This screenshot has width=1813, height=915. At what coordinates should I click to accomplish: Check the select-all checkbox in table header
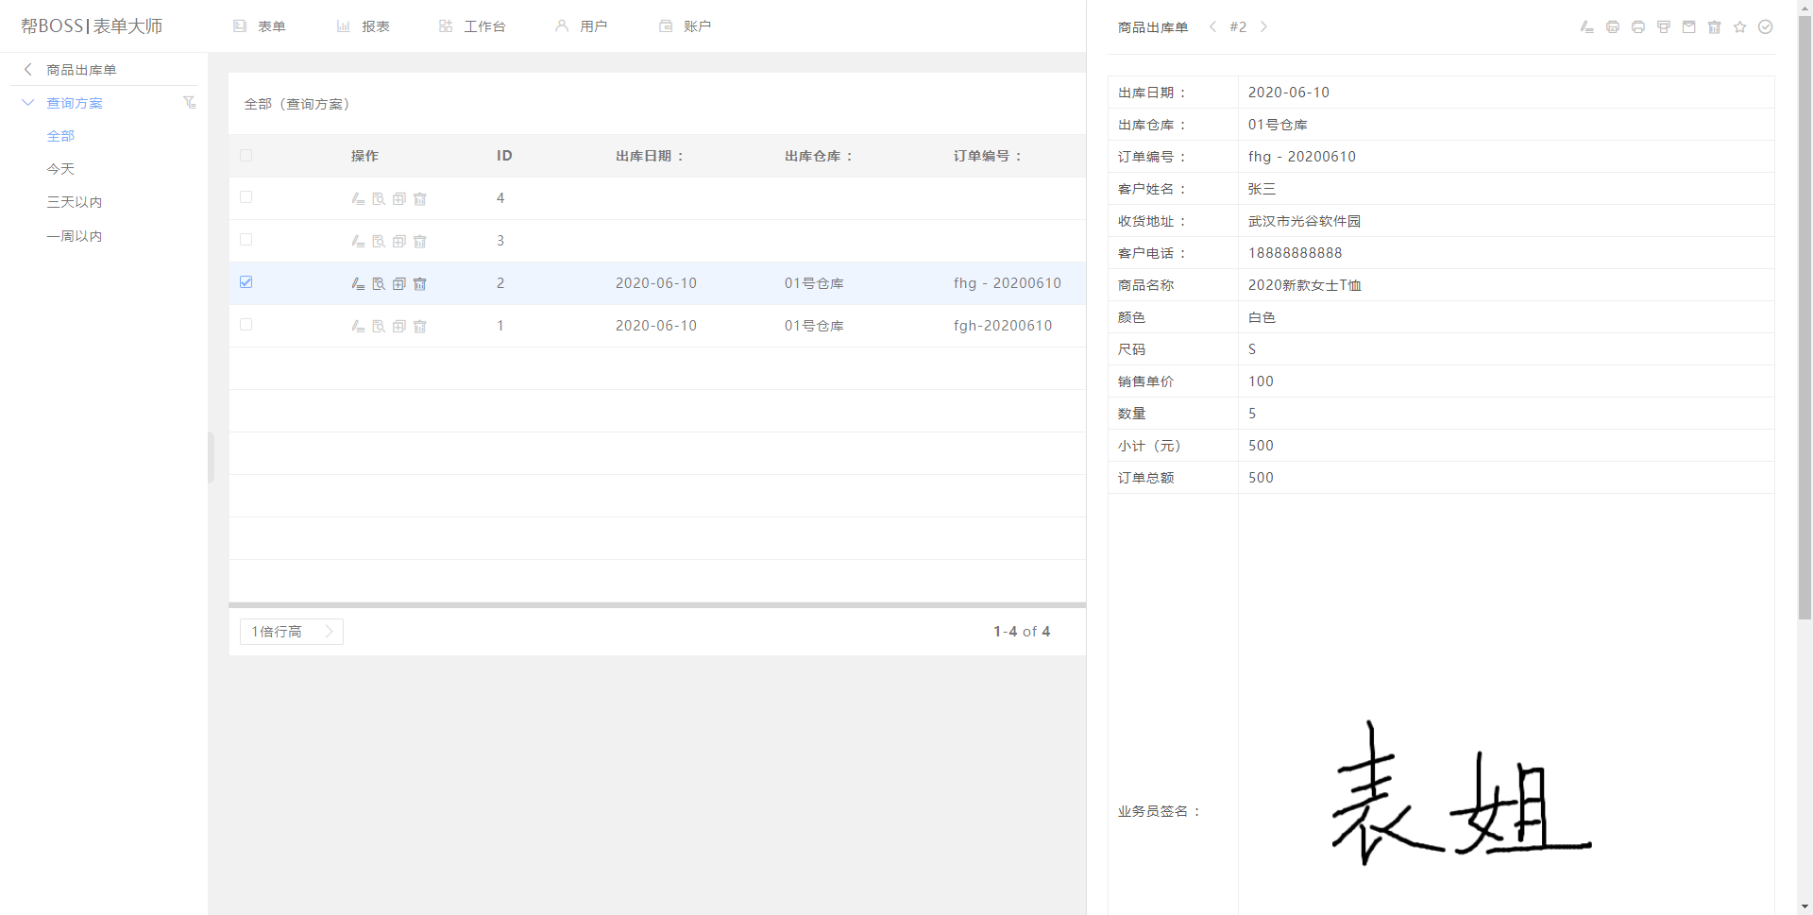coord(246,155)
